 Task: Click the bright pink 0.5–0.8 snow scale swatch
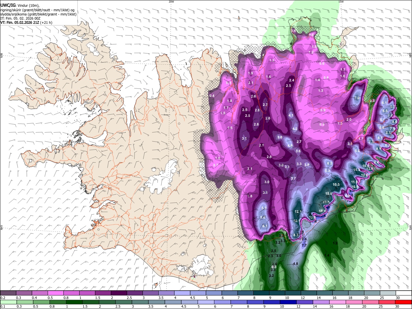pyautogui.click(x=55, y=293)
